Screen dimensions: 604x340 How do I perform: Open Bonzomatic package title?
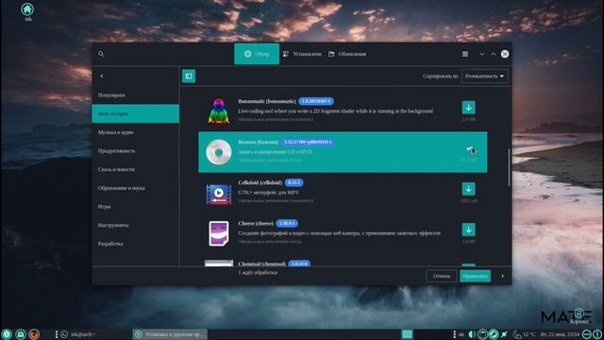[x=267, y=101]
